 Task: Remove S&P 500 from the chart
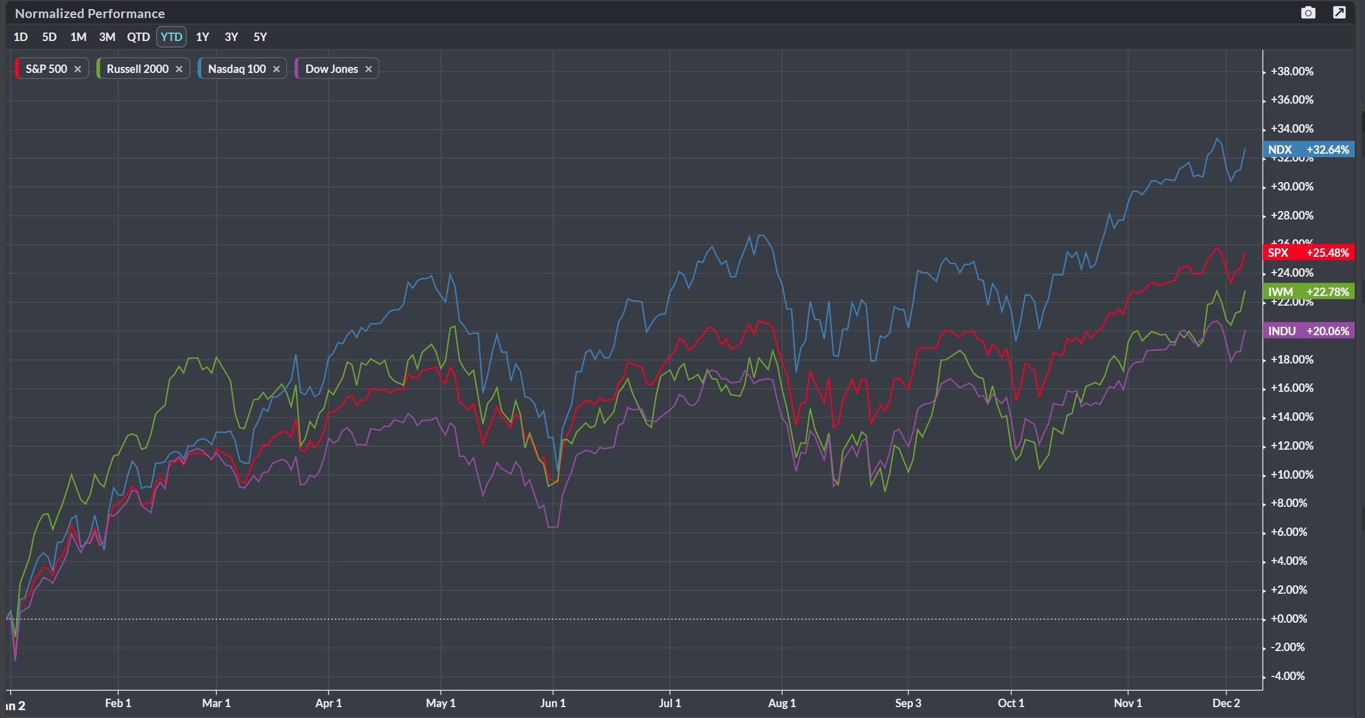pyautogui.click(x=78, y=69)
